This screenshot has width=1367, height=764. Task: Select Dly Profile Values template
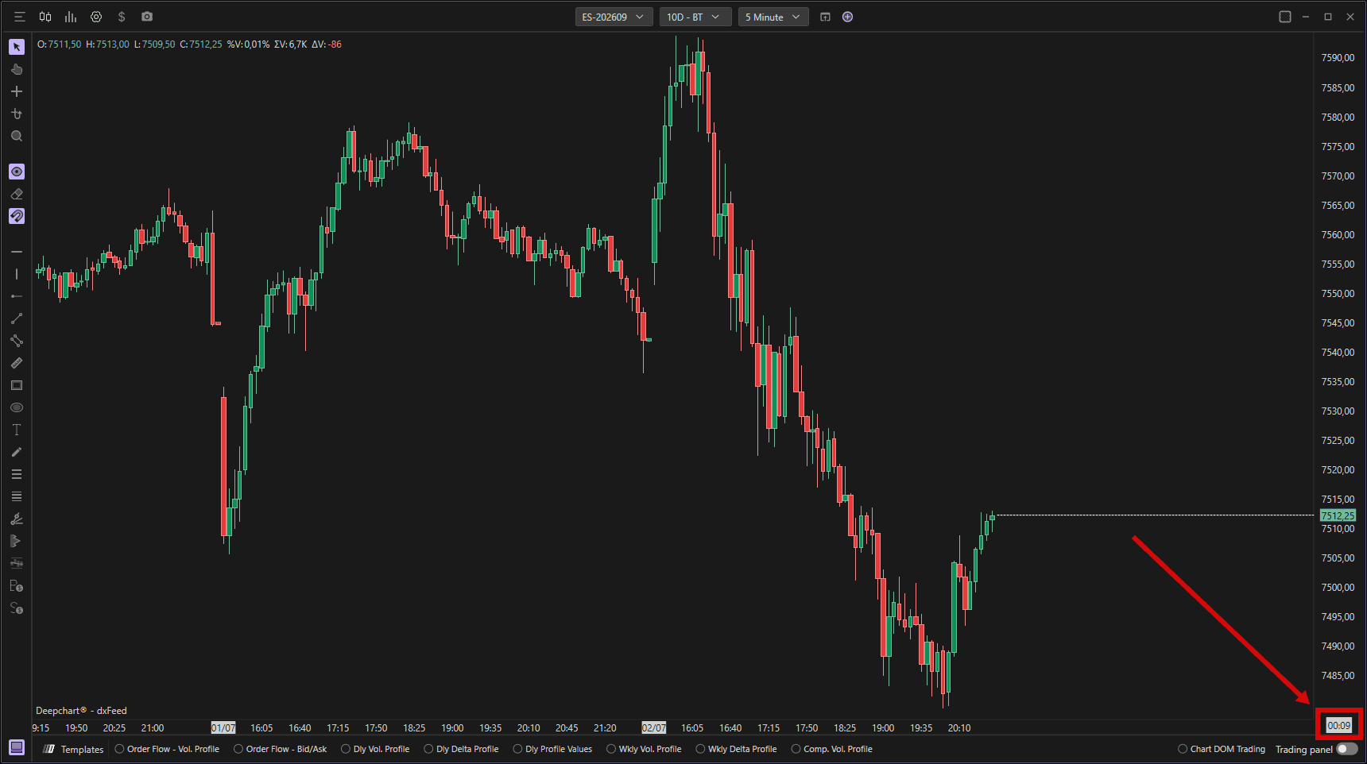(x=553, y=749)
